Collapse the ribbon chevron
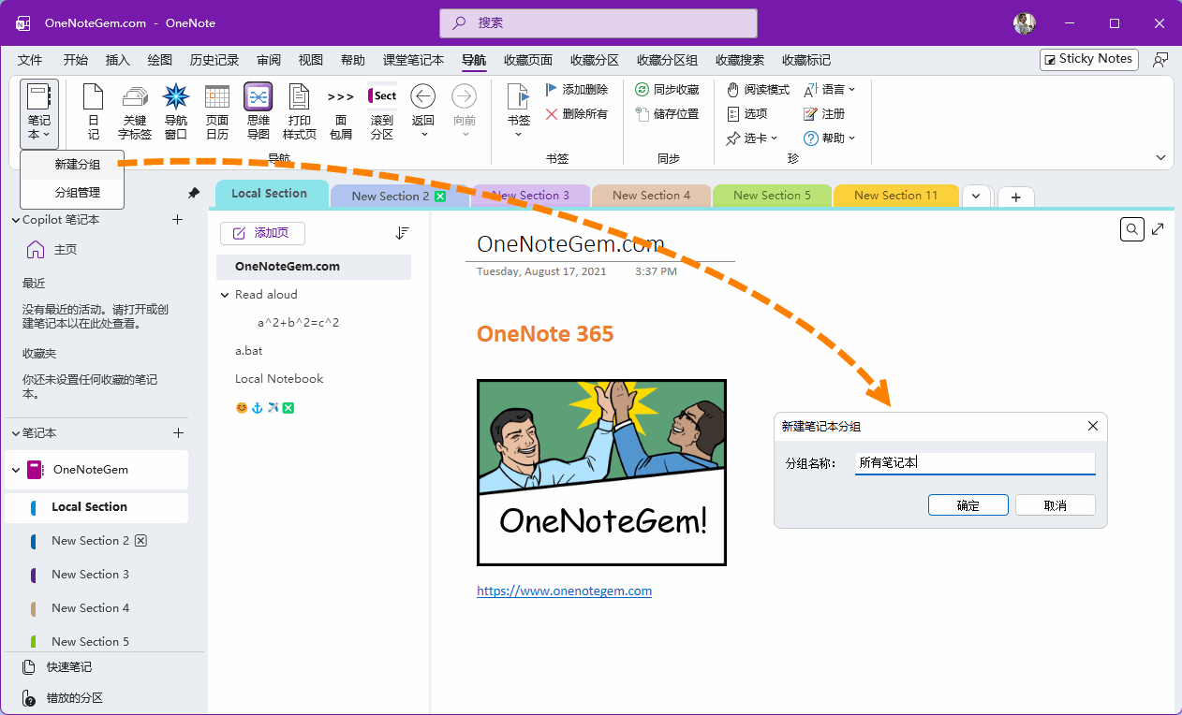This screenshot has height=715, width=1182. (x=1161, y=158)
